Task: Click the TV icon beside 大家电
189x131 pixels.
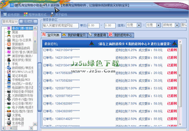Action: coord(9,115)
